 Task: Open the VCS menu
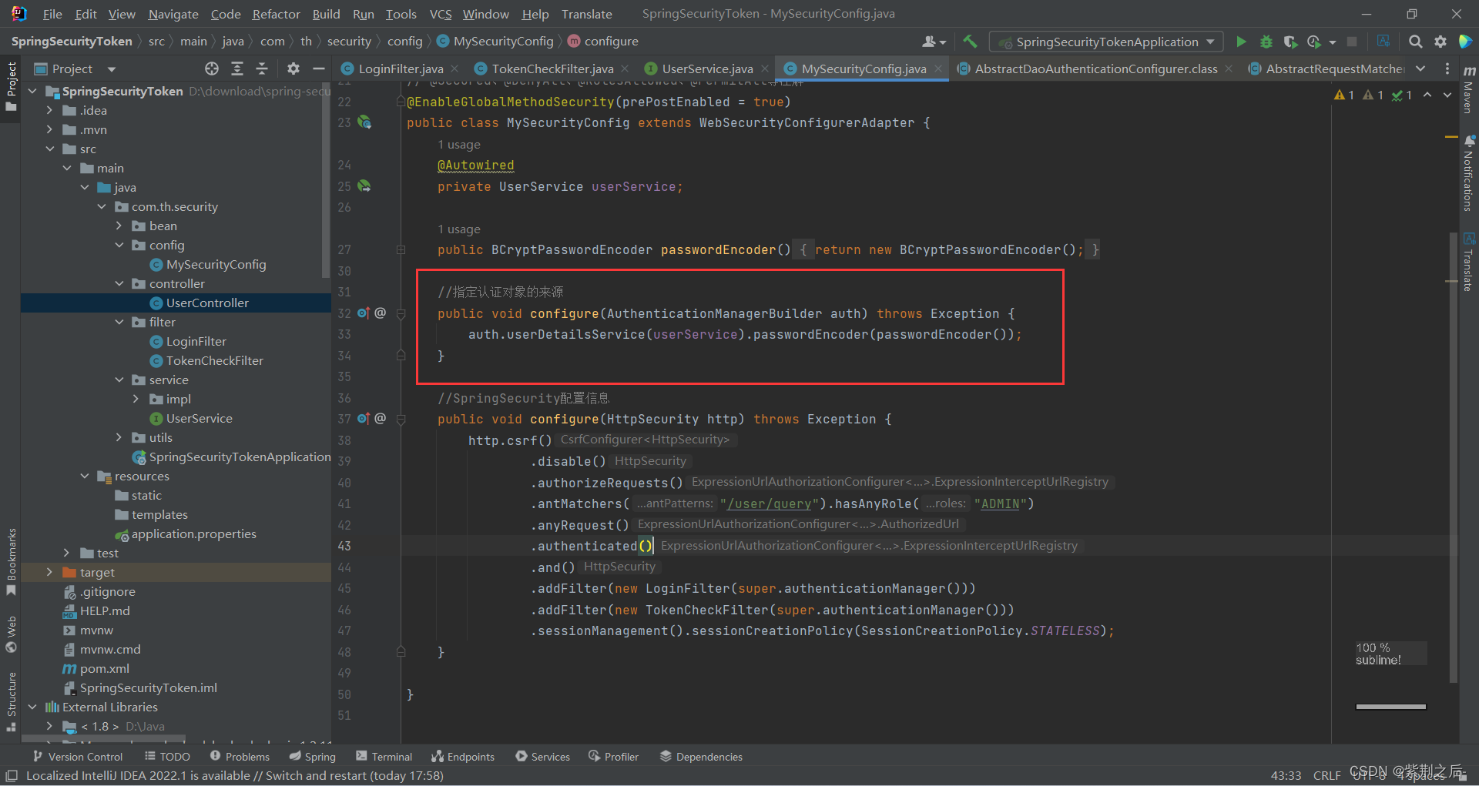pos(441,14)
